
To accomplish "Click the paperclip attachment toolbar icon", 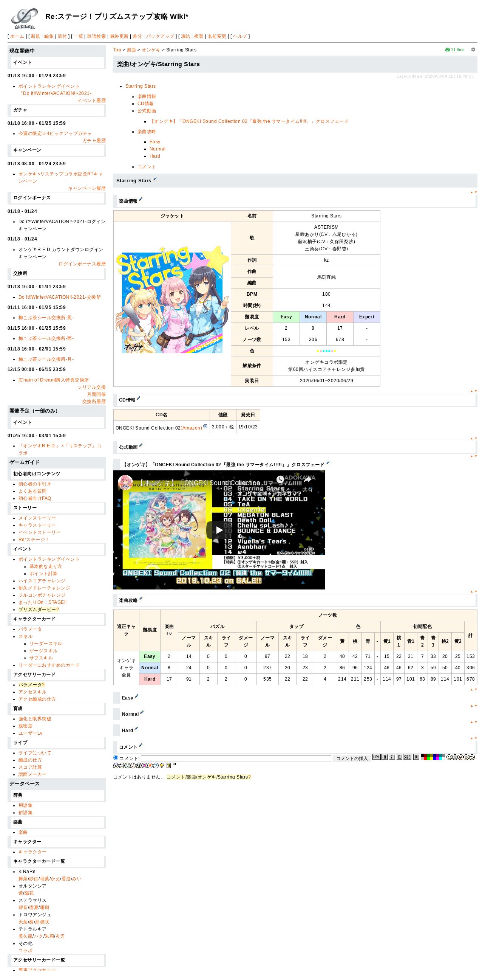I will (x=416, y=757).
